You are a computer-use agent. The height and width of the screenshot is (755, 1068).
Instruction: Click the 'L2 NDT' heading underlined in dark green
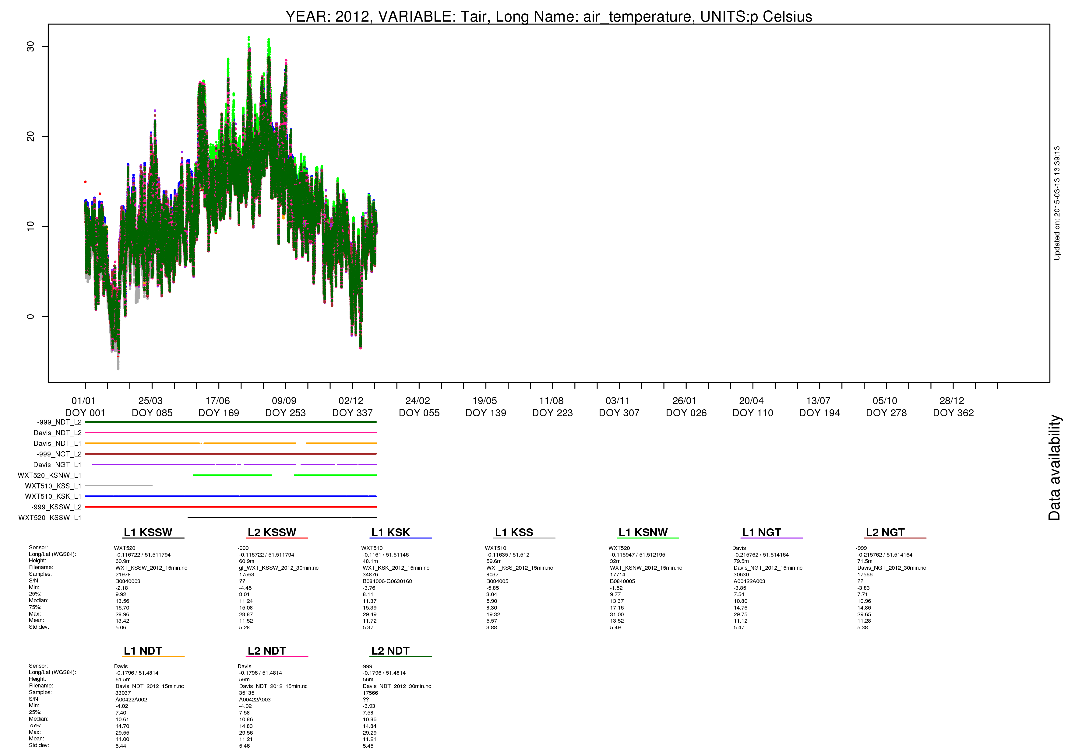pos(391,651)
